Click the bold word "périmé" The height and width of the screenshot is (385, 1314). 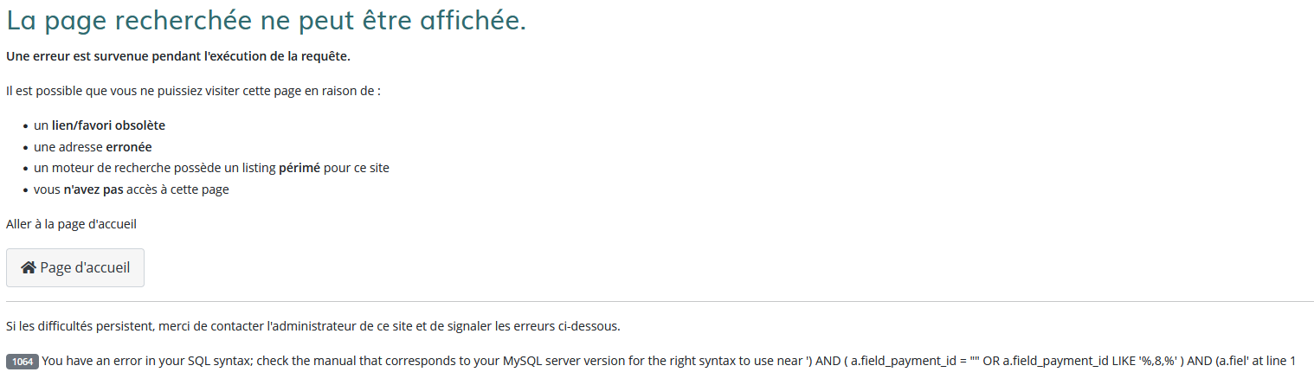[x=300, y=168]
